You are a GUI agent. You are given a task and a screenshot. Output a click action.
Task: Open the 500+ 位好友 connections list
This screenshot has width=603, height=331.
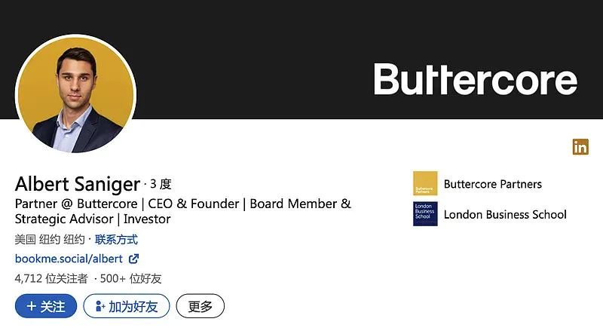[x=130, y=278]
